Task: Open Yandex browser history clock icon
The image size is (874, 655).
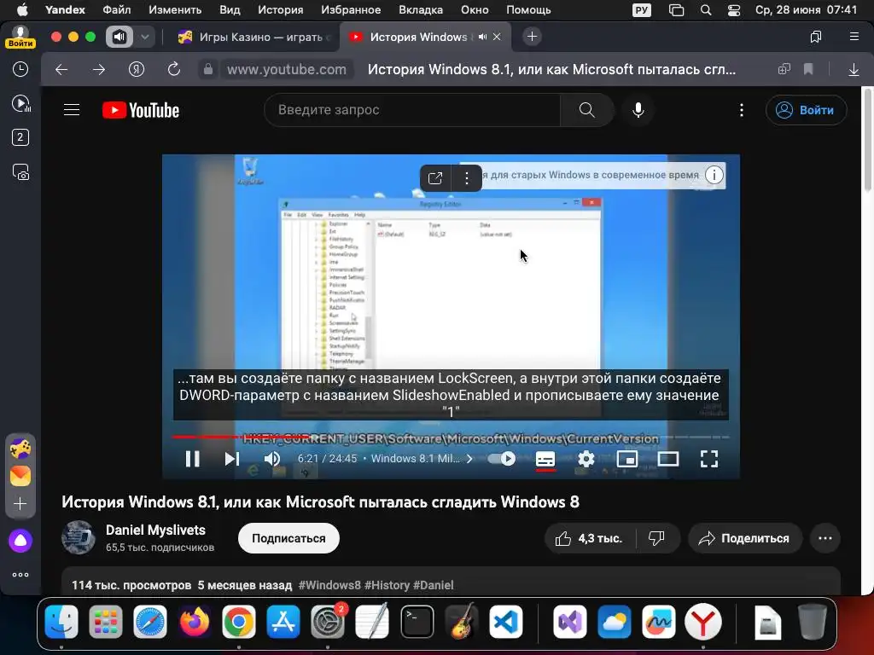Action: [20, 69]
